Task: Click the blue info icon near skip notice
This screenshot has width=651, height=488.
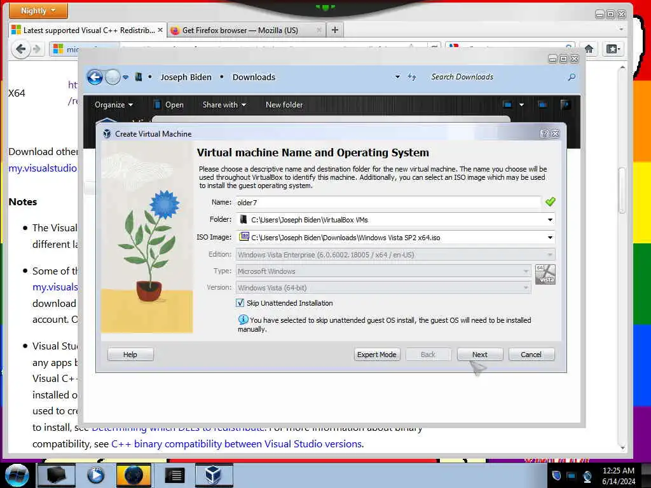Action: (243, 320)
